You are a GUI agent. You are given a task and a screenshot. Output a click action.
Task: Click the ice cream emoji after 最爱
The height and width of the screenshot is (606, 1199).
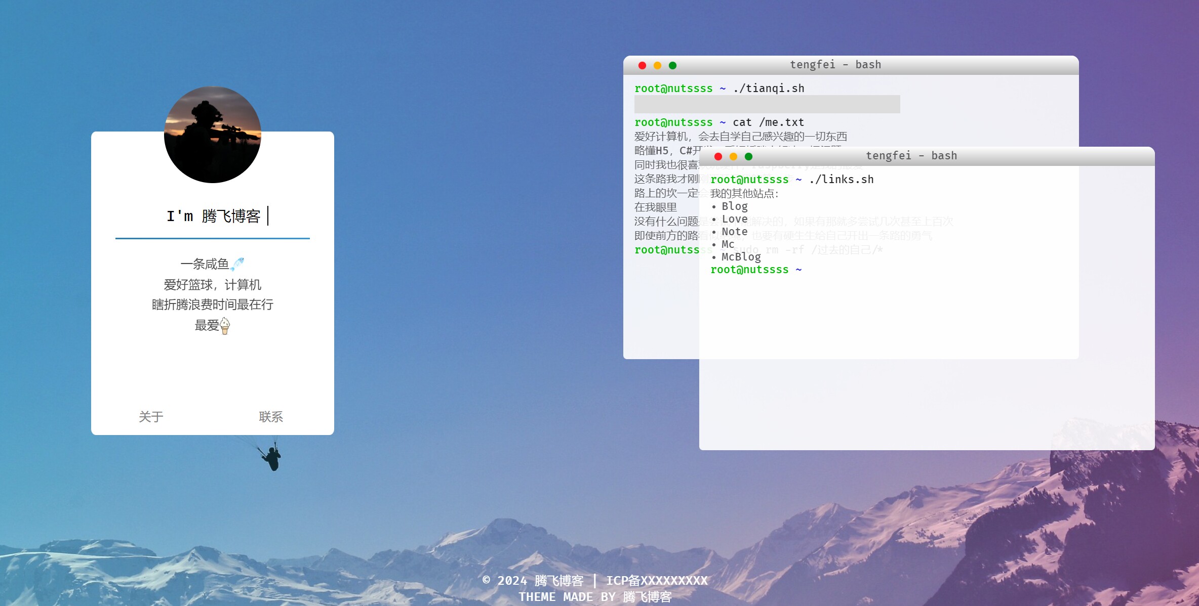225,326
